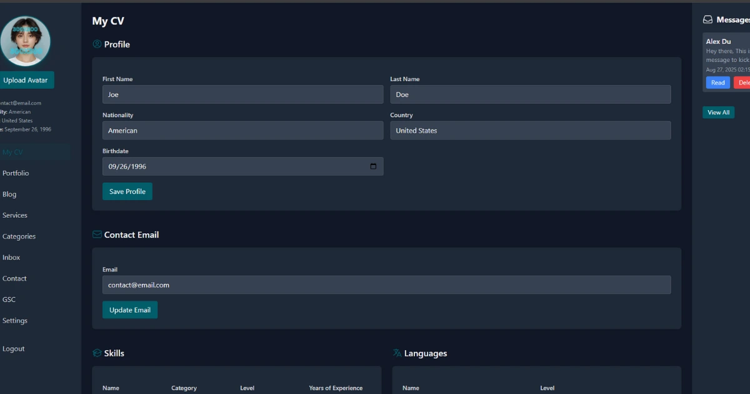
Task: Open all messages with View All
Action: tap(718, 113)
